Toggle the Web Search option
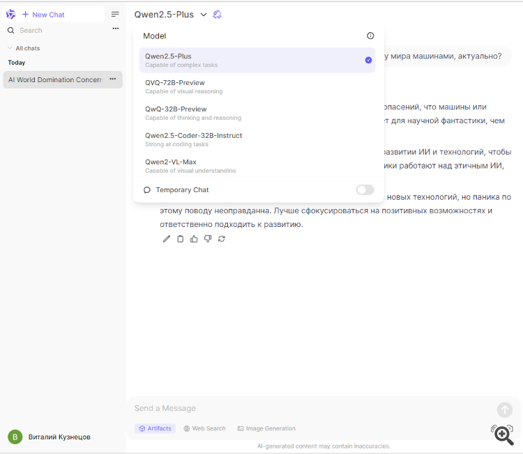523x454 pixels. [204, 428]
